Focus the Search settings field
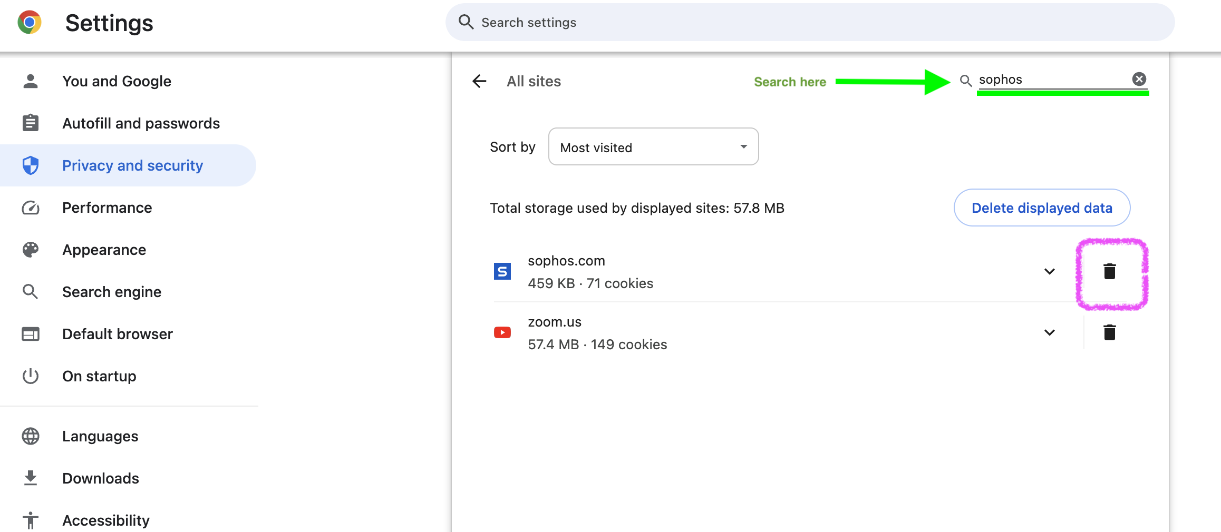Image resolution: width=1221 pixels, height=532 pixels. (x=810, y=22)
